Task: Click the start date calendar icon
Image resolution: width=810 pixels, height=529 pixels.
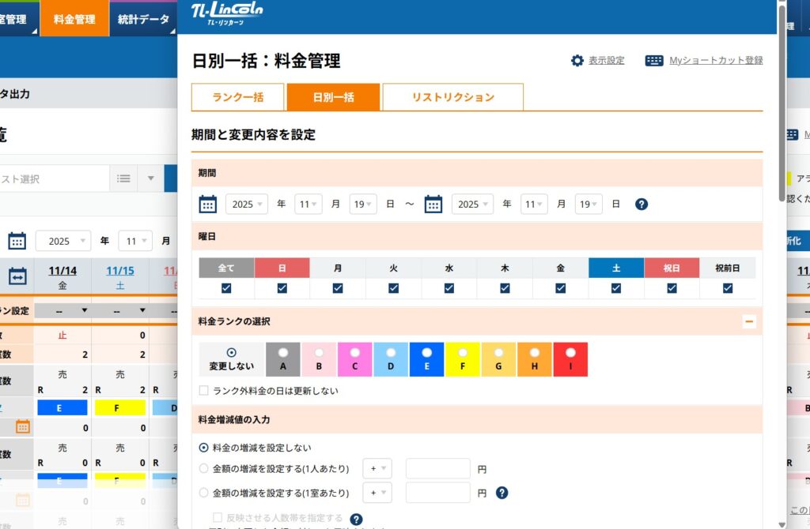Action: tap(207, 204)
